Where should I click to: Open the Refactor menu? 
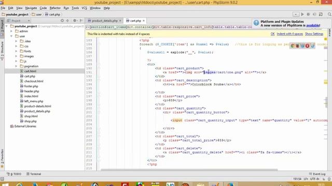point(55,8)
